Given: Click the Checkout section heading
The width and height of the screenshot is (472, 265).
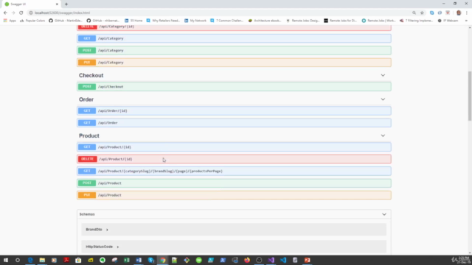Looking at the screenshot, I should [x=91, y=75].
